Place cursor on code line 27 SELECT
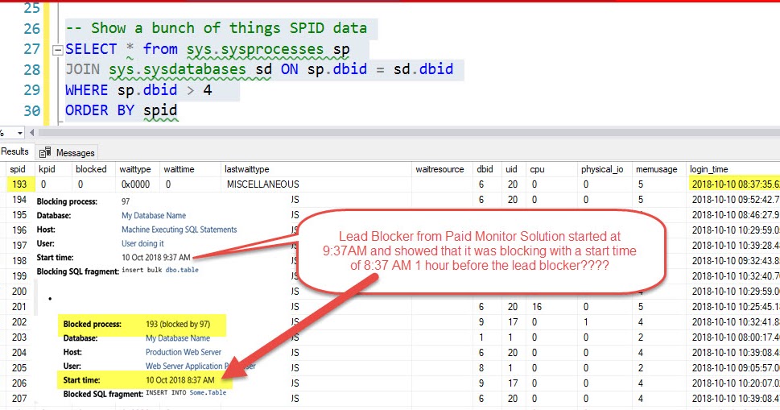Screen dimensions: 780x410 [91, 49]
